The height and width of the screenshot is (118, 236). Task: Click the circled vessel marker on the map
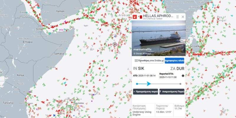coord(115,45)
